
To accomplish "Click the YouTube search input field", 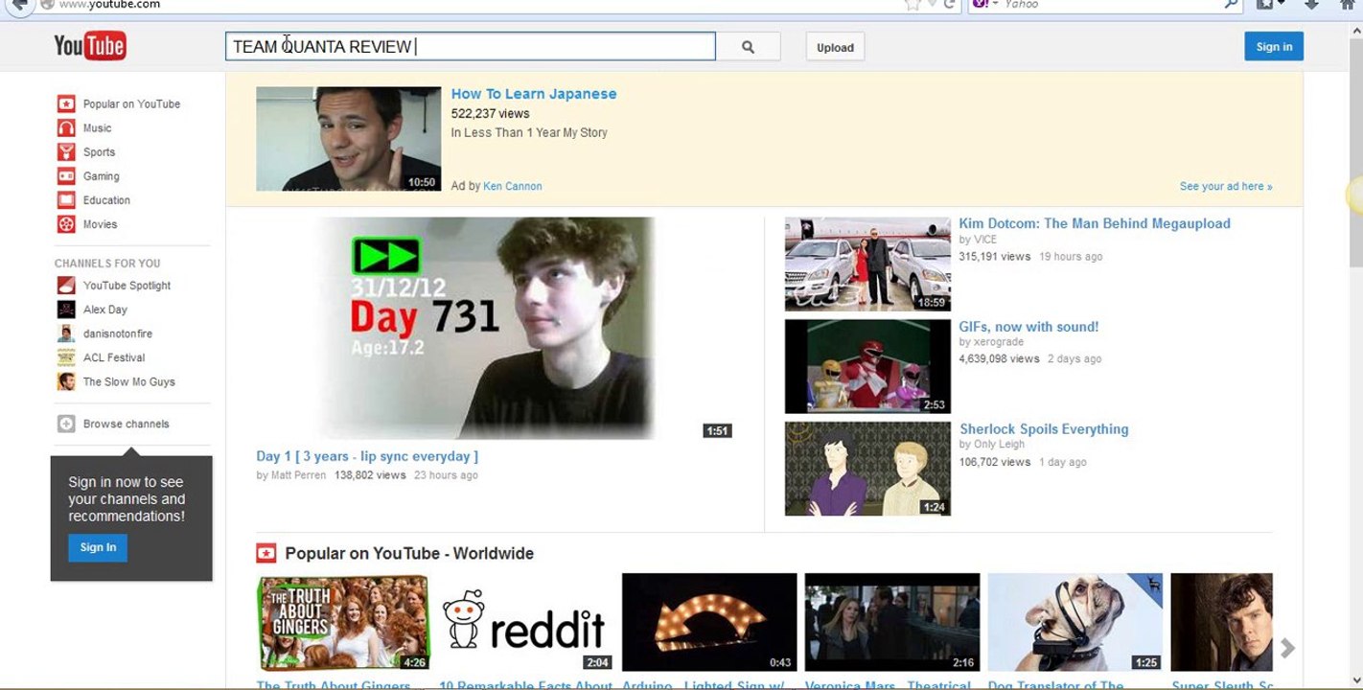I will [471, 46].
